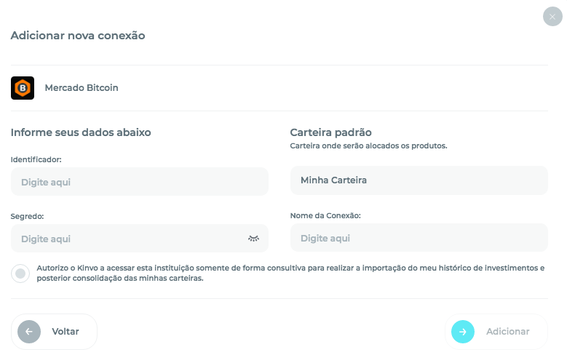Focus the Nome da Conexão input field
The height and width of the screenshot is (355, 567).
tap(419, 237)
